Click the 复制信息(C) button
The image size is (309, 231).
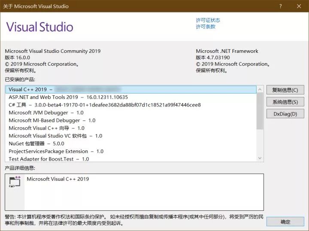(285, 90)
